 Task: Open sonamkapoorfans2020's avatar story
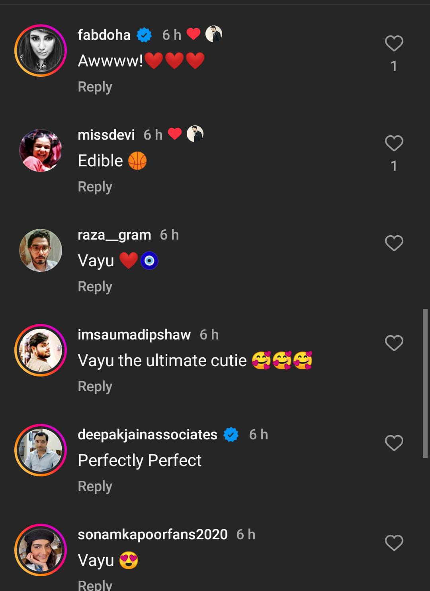click(41, 550)
